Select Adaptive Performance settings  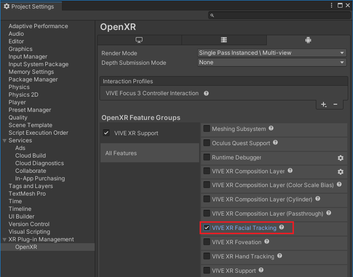coord(38,26)
